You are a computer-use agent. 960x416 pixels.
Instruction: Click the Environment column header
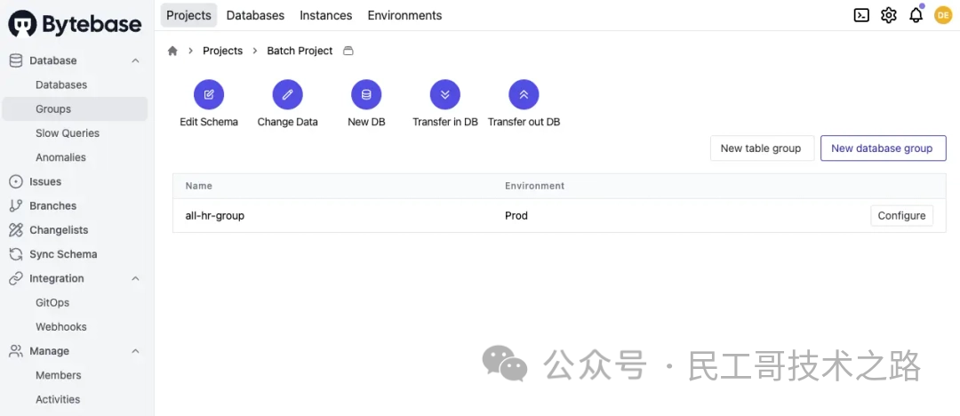534,186
